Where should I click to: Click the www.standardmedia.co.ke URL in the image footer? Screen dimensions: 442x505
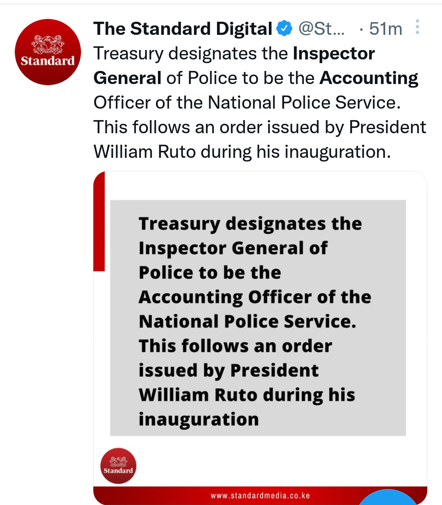point(260,496)
